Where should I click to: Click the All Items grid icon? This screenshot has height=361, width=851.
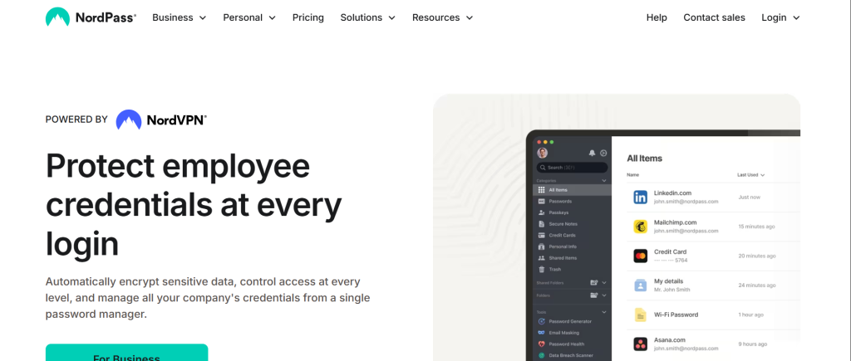click(541, 190)
